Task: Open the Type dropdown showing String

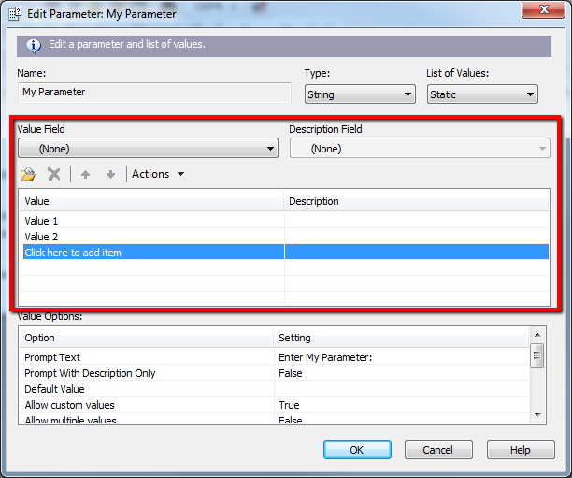Action: pyautogui.click(x=360, y=94)
